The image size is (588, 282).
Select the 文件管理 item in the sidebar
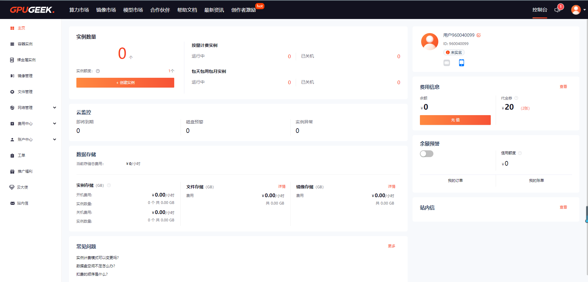pos(25,92)
